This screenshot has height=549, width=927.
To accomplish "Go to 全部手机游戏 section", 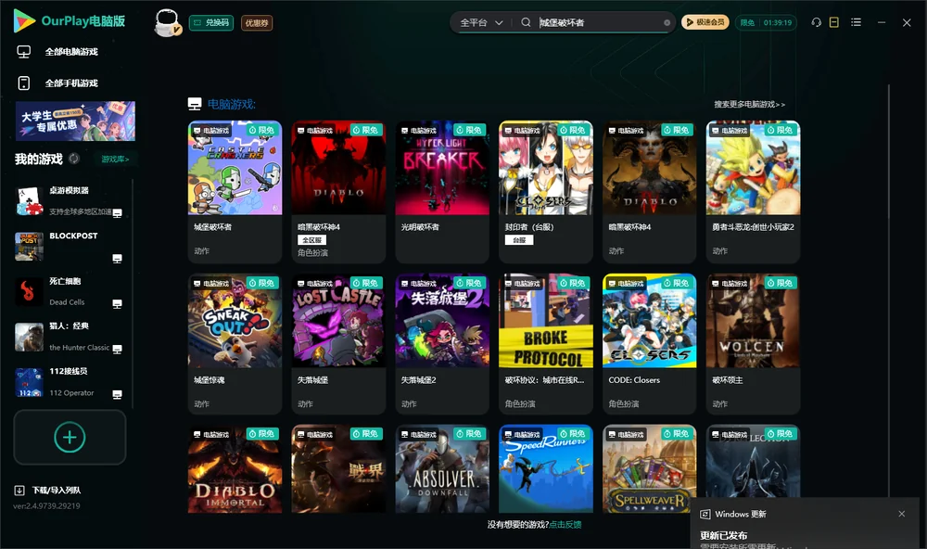I will [57, 83].
